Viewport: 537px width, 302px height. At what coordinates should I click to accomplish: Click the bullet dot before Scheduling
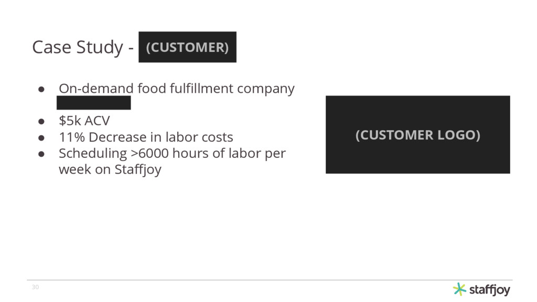point(41,154)
